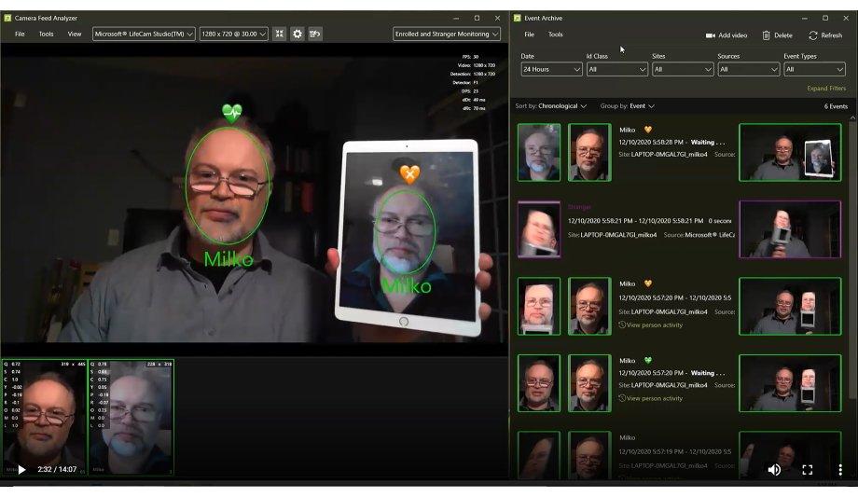Viewport: 858px width, 497px height.
Task: Open the video player more-options menu
Action: click(x=840, y=470)
